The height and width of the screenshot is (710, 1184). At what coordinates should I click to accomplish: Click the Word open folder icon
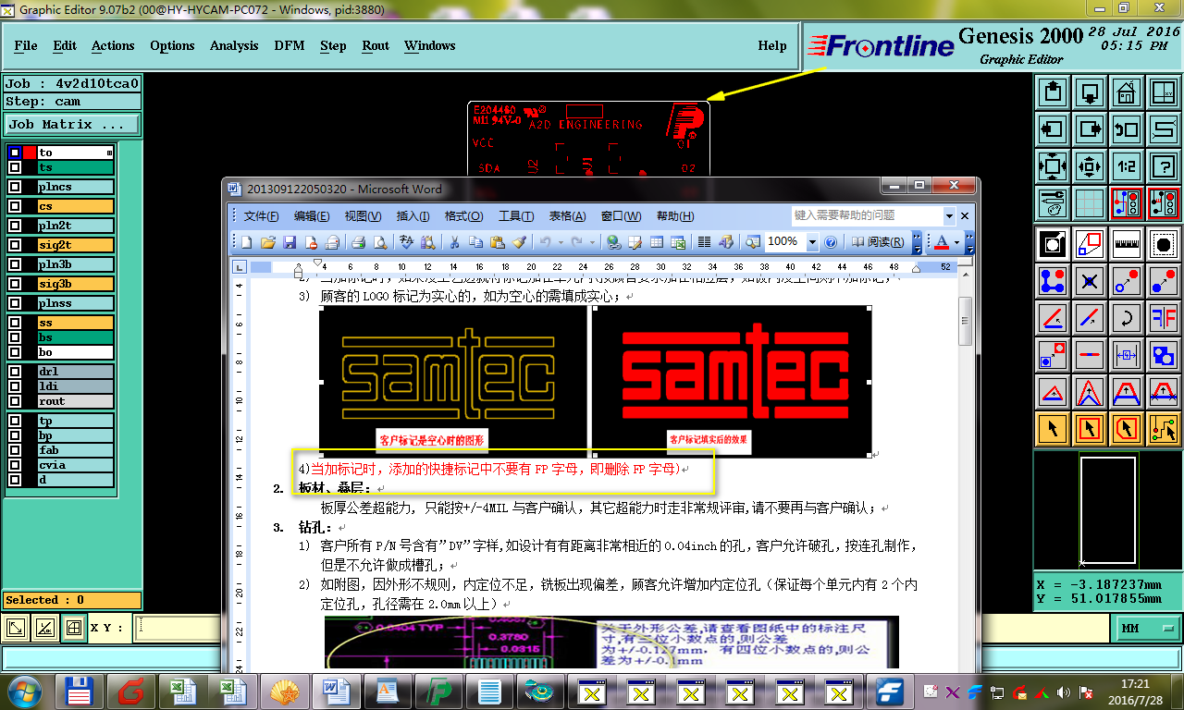pos(267,242)
